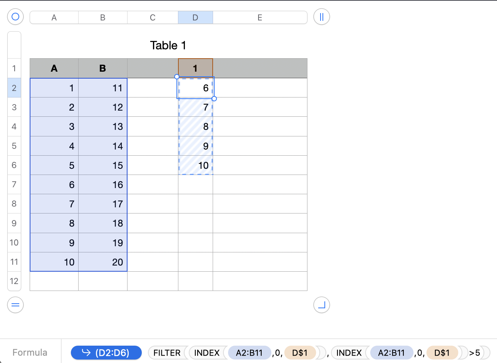Click the last D$1 reference token
Screen dimensions: 497x363
pyautogui.click(x=442, y=353)
